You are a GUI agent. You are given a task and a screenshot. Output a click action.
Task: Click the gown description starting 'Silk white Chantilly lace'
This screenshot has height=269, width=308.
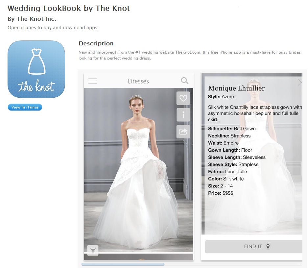click(x=255, y=113)
